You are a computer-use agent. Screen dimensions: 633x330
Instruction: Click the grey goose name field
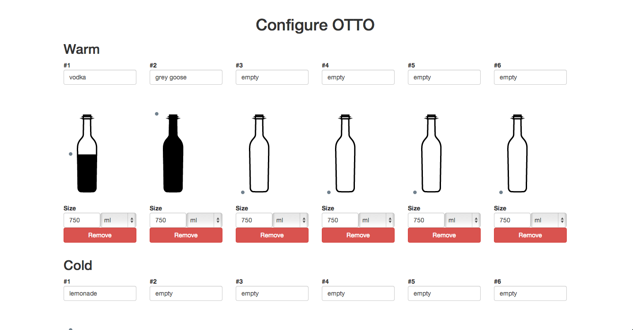point(186,77)
